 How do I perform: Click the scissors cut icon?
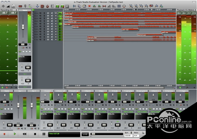74,6
